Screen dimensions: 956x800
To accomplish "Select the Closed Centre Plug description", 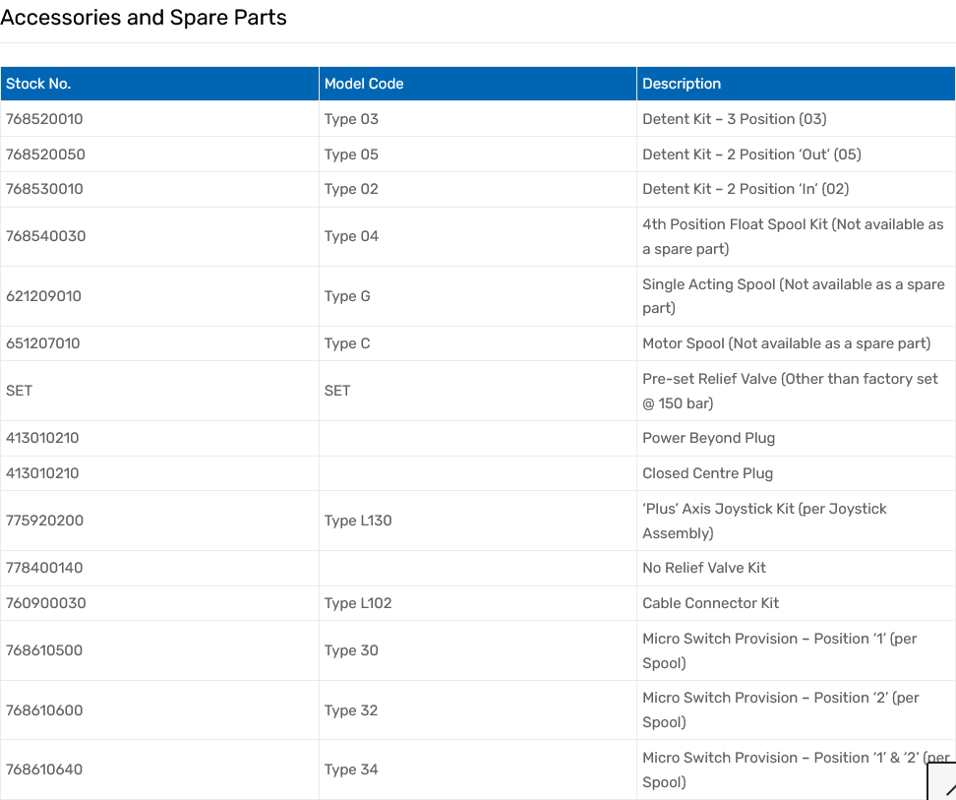I will [x=707, y=473].
